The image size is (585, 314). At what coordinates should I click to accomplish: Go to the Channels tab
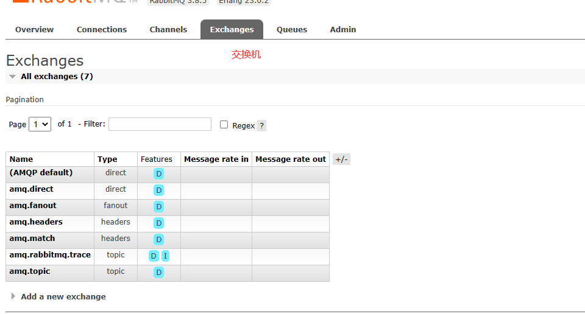[168, 29]
